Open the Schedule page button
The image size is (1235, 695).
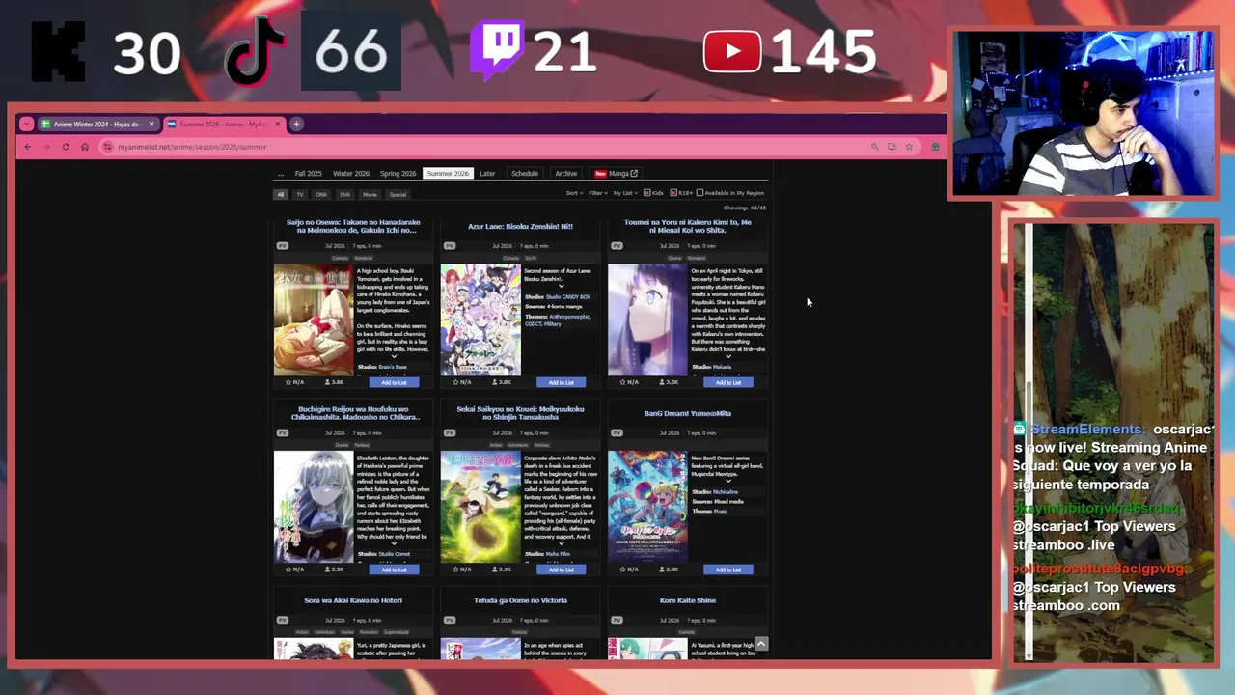pyautogui.click(x=525, y=174)
